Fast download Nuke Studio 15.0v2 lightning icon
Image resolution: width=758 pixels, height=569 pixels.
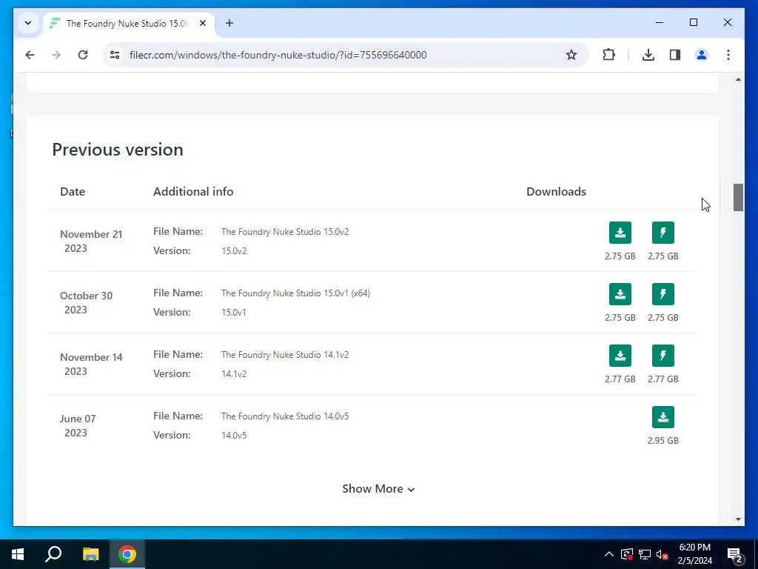point(663,233)
